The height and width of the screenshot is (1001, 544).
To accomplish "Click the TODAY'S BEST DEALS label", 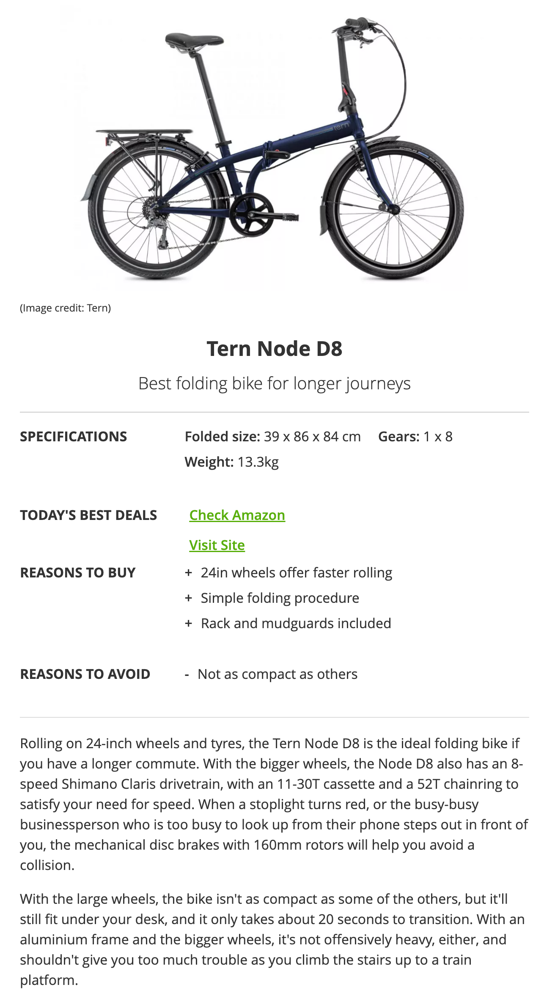I will pos(88,515).
